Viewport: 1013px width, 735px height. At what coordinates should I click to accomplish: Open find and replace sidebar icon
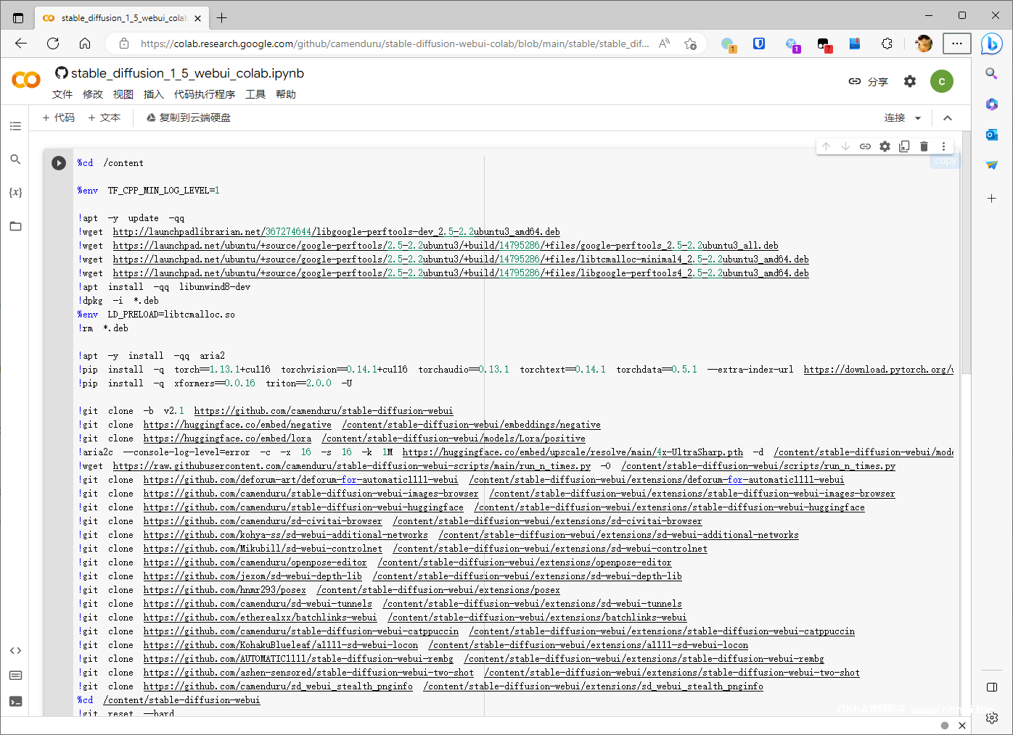point(15,159)
